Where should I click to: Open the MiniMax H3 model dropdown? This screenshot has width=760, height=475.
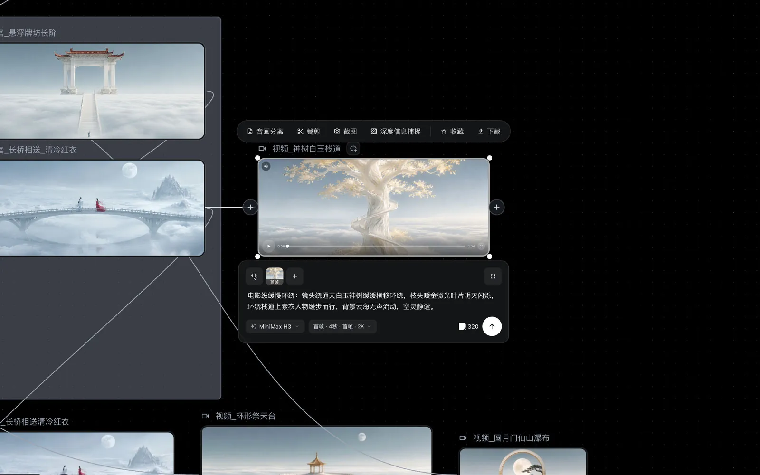[x=275, y=326]
